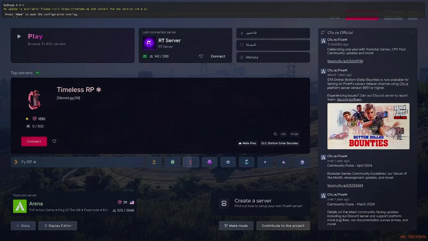Screen dimensions: 428x241
Task: Open the Replay Editor
Action: click(x=58, y=226)
